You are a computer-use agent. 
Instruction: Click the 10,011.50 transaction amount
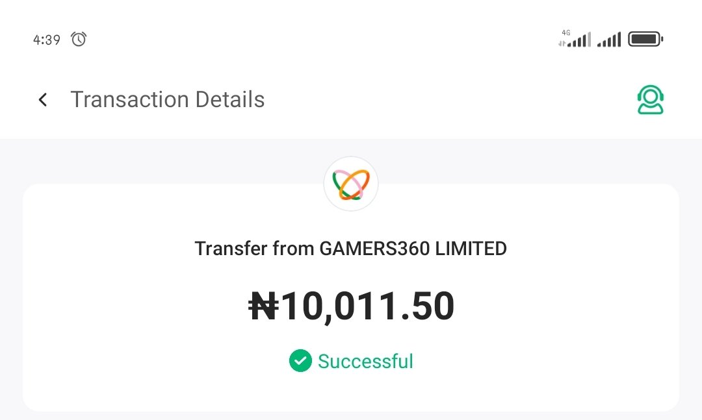(351, 306)
